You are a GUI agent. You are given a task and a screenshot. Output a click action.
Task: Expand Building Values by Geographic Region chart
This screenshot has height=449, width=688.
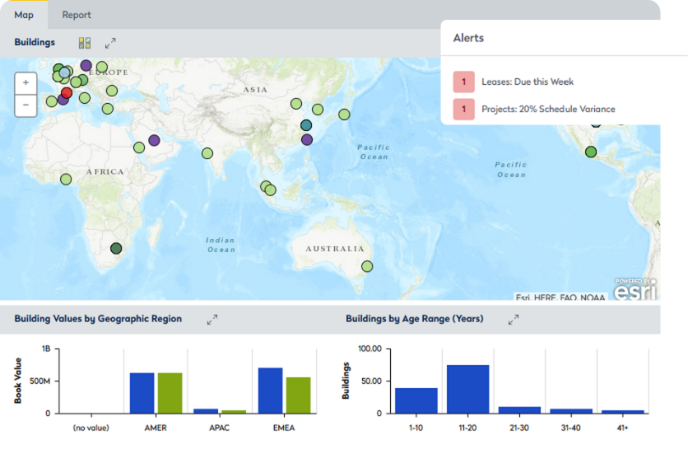[212, 320]
